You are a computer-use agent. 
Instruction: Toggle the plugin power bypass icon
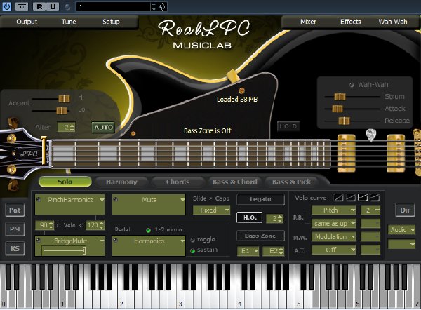pos(7,6)
